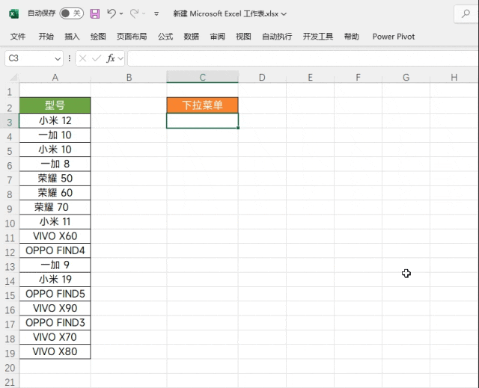
Task: Select column G header
Action: [406, 78]
